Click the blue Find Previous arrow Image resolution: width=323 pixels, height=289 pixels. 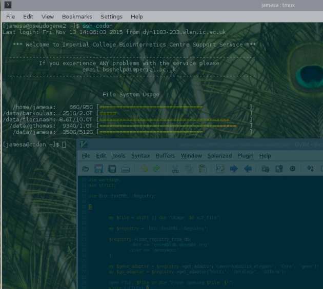[247, 169]
